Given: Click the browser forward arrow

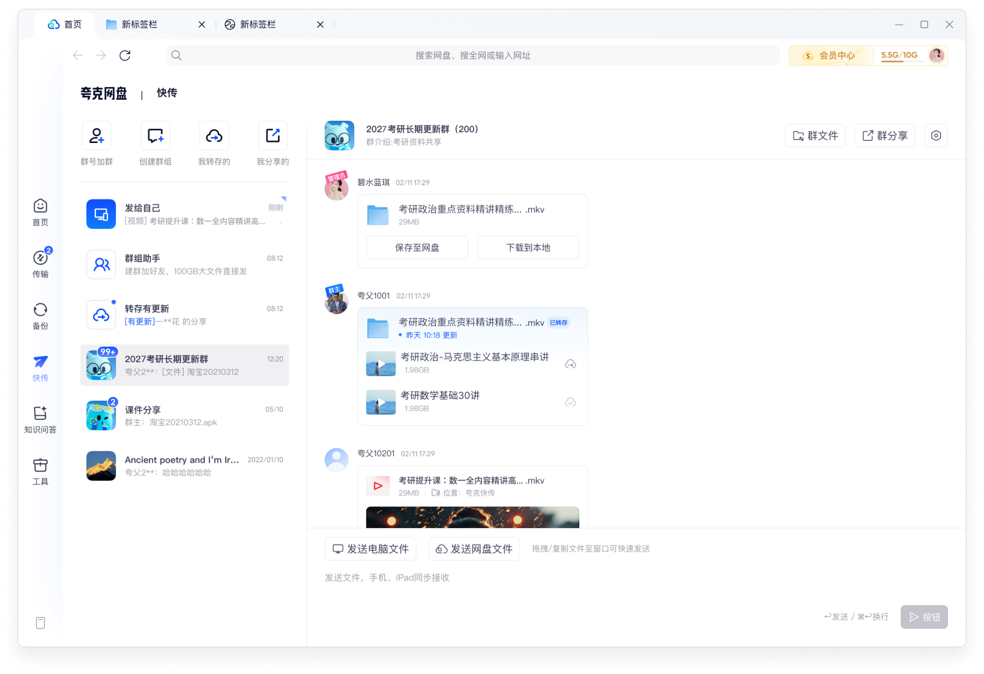Looking at the screenshot, I should coord(101,55).
